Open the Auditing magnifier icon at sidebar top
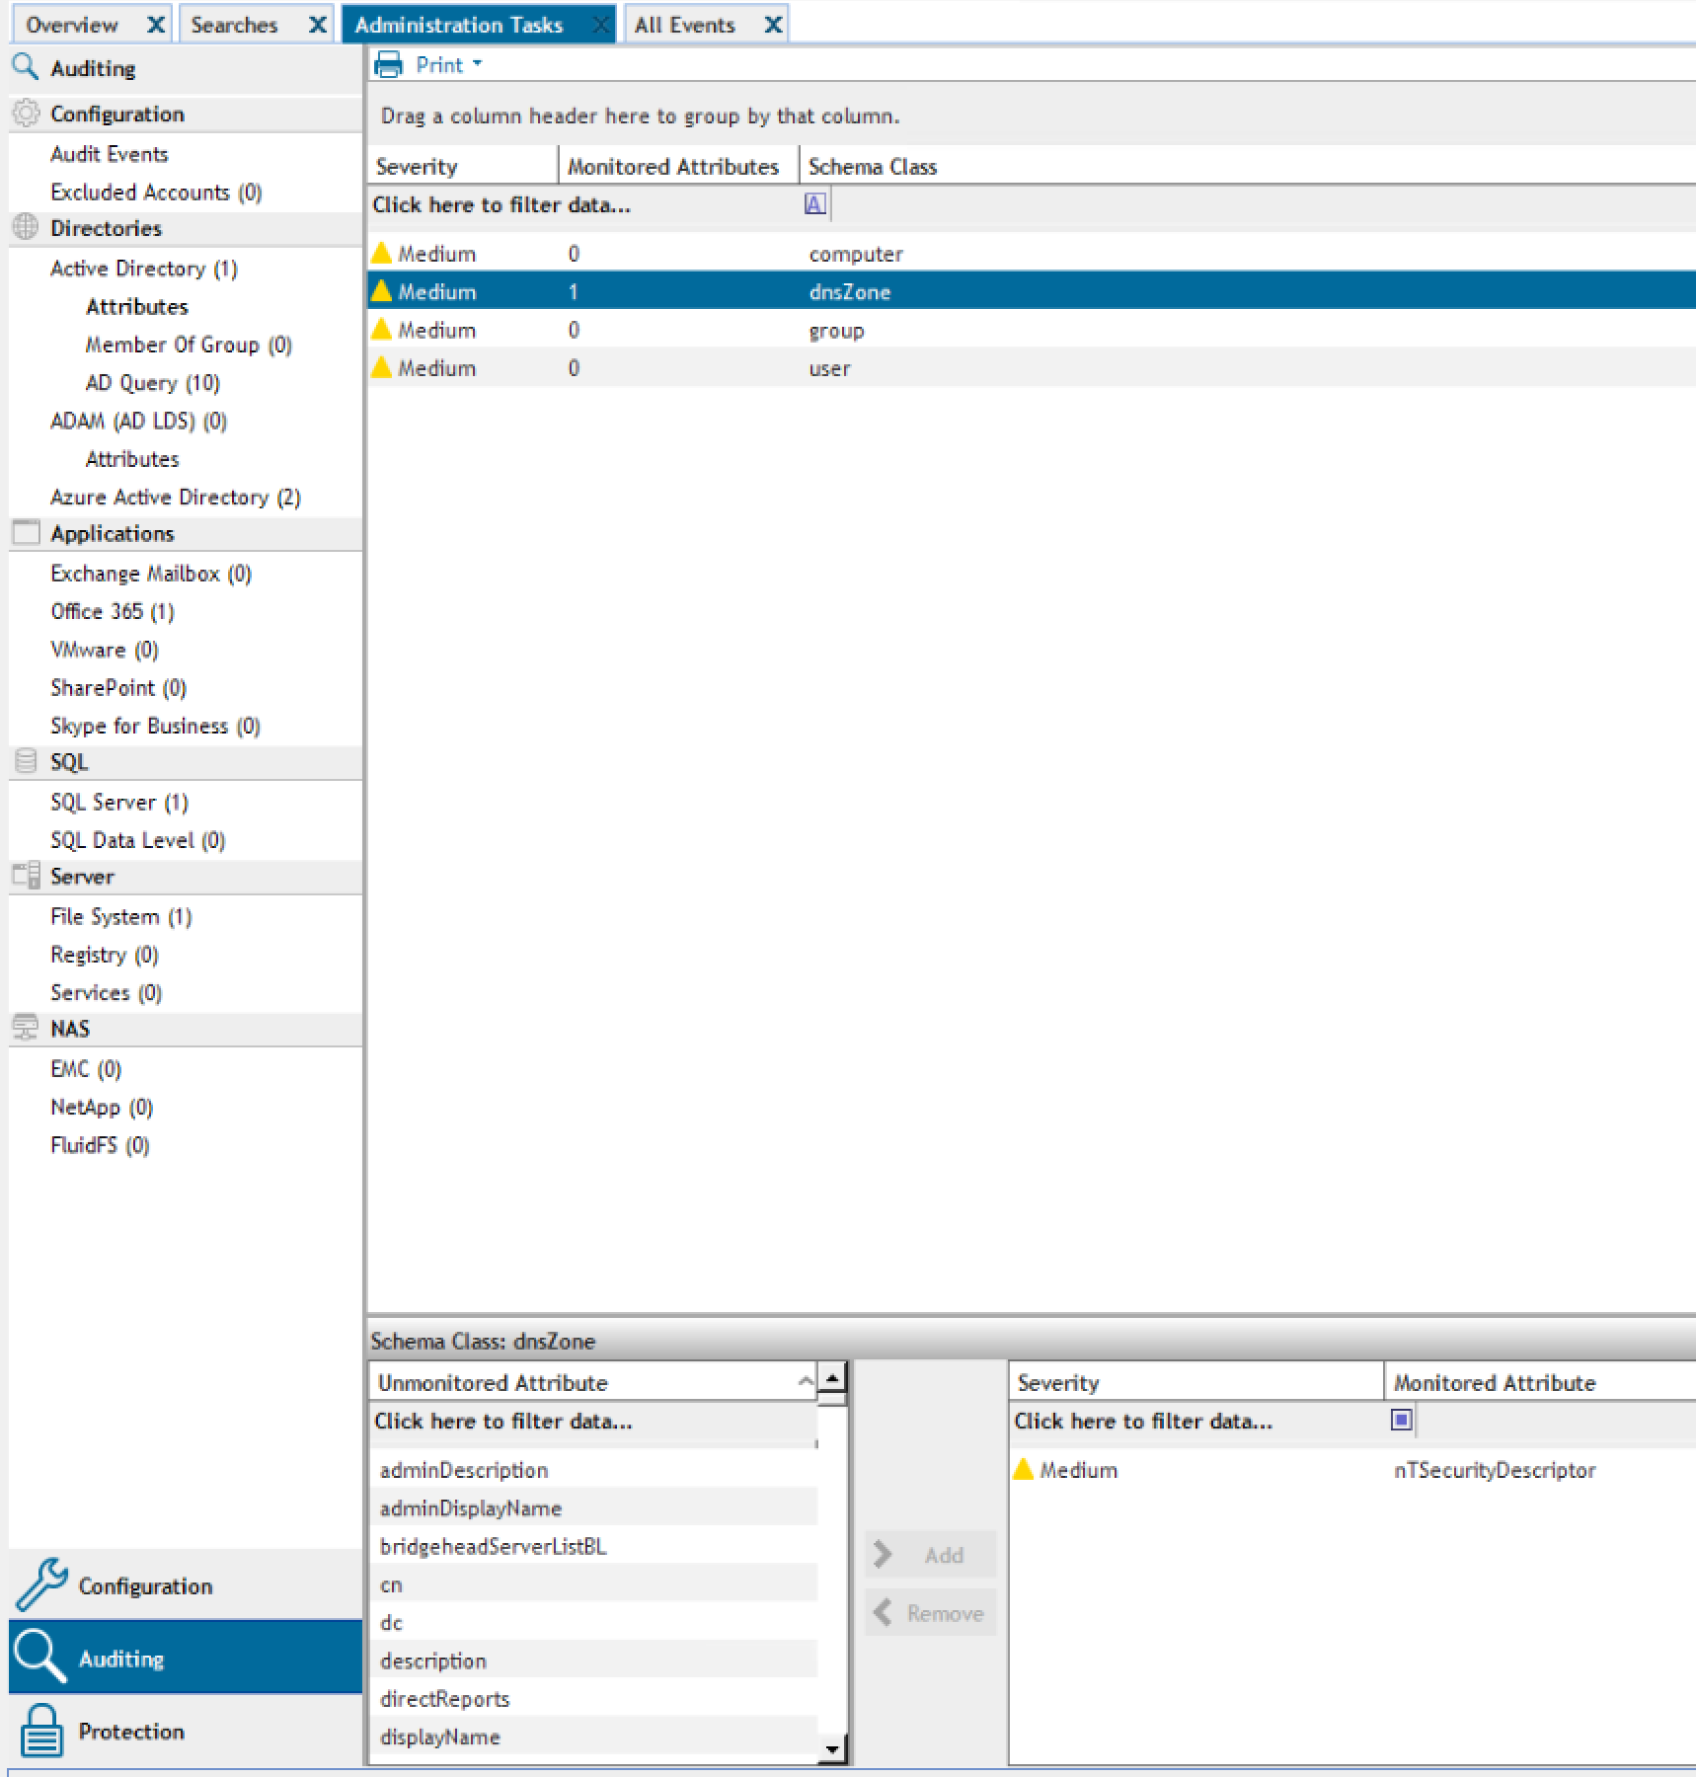The image size is (1696, 1777). click(x=26, y=67)
